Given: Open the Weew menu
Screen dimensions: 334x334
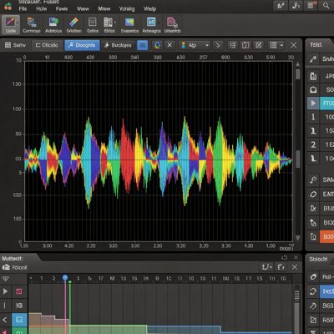Looking at the screenshot, I should [83, 9].
